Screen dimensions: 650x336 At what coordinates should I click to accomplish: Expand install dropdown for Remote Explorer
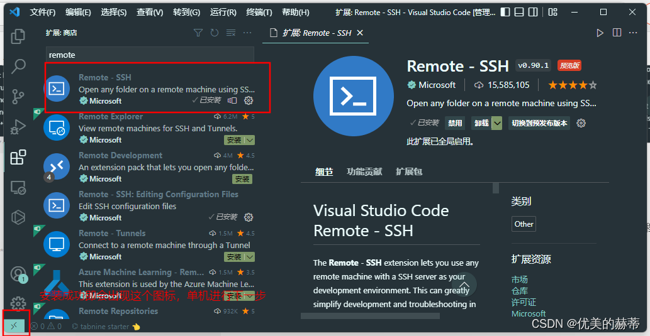point(250,140)
